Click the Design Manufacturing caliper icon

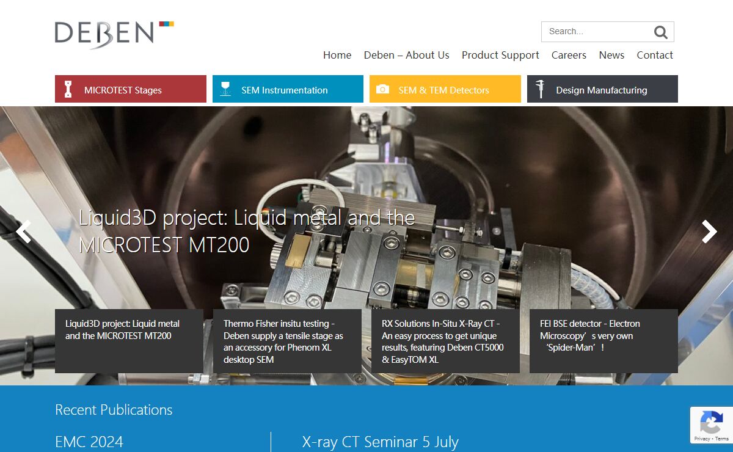coord(540,89)
